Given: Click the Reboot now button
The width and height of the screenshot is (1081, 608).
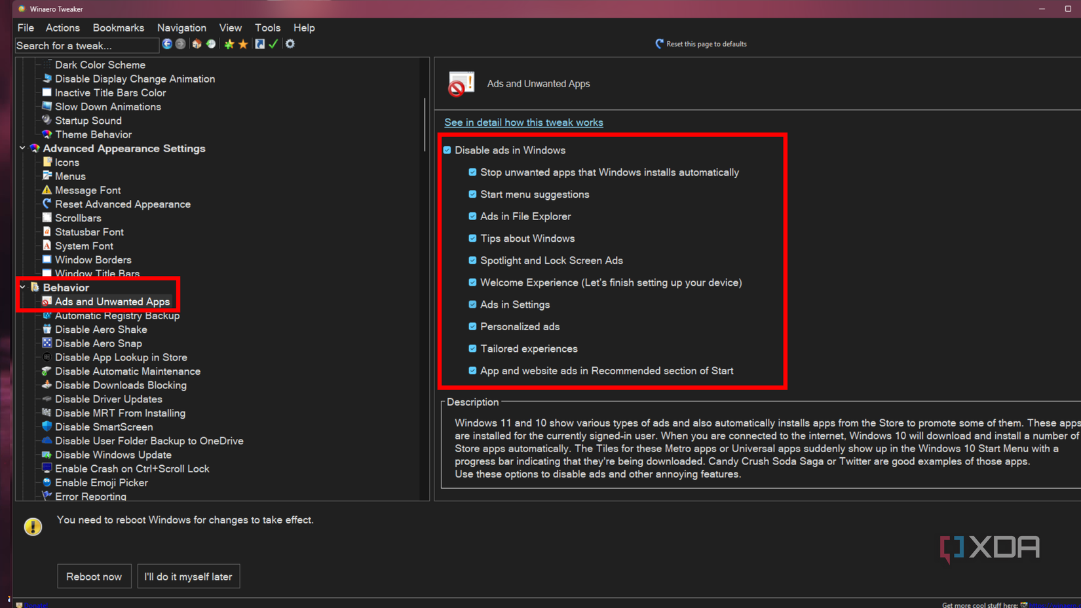Looking at the screenshot, I should [94, 576].
